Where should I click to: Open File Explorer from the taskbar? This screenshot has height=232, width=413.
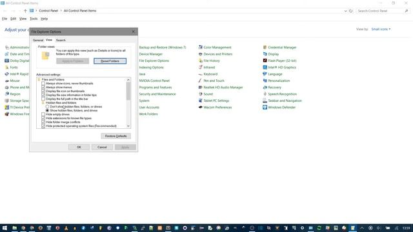pyautogui.click(x=14, y=227)
